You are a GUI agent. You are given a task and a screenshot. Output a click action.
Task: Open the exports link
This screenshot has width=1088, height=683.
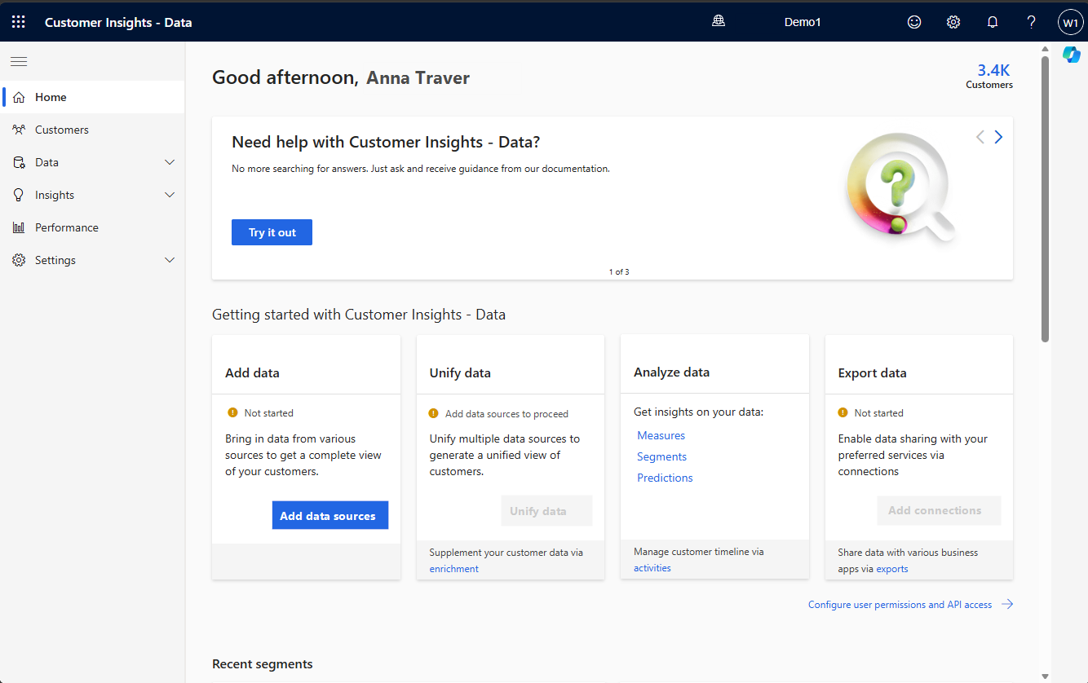click(892, 569)
